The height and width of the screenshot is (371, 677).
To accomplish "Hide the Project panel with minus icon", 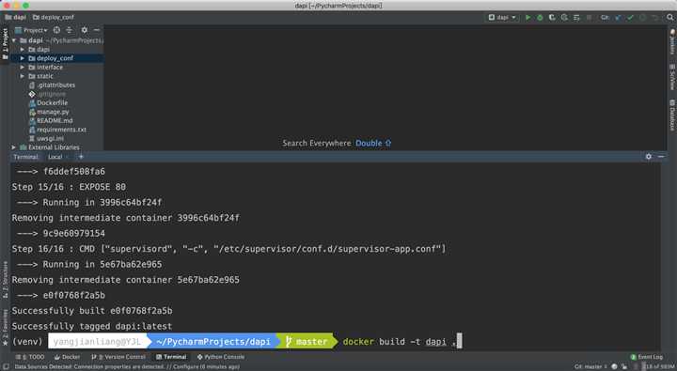I will click(97, 30).
